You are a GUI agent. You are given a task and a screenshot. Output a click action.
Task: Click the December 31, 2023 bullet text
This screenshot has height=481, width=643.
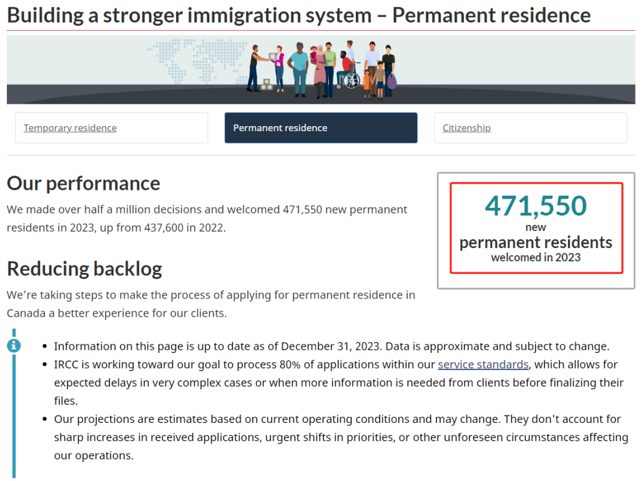click(x=331, y=347)
